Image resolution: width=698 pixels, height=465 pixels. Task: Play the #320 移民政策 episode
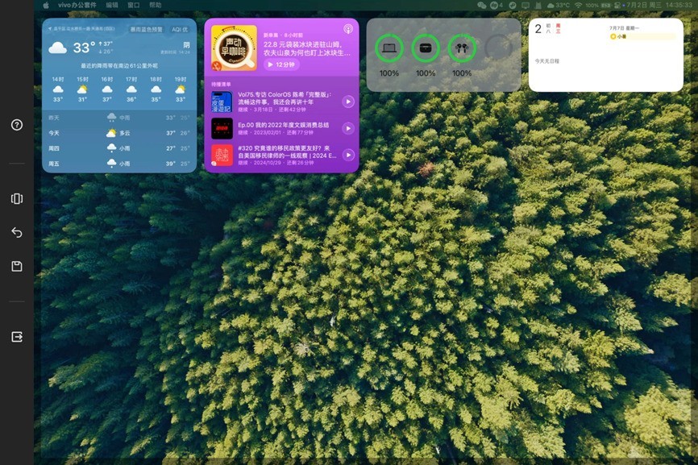coord(347,153)
